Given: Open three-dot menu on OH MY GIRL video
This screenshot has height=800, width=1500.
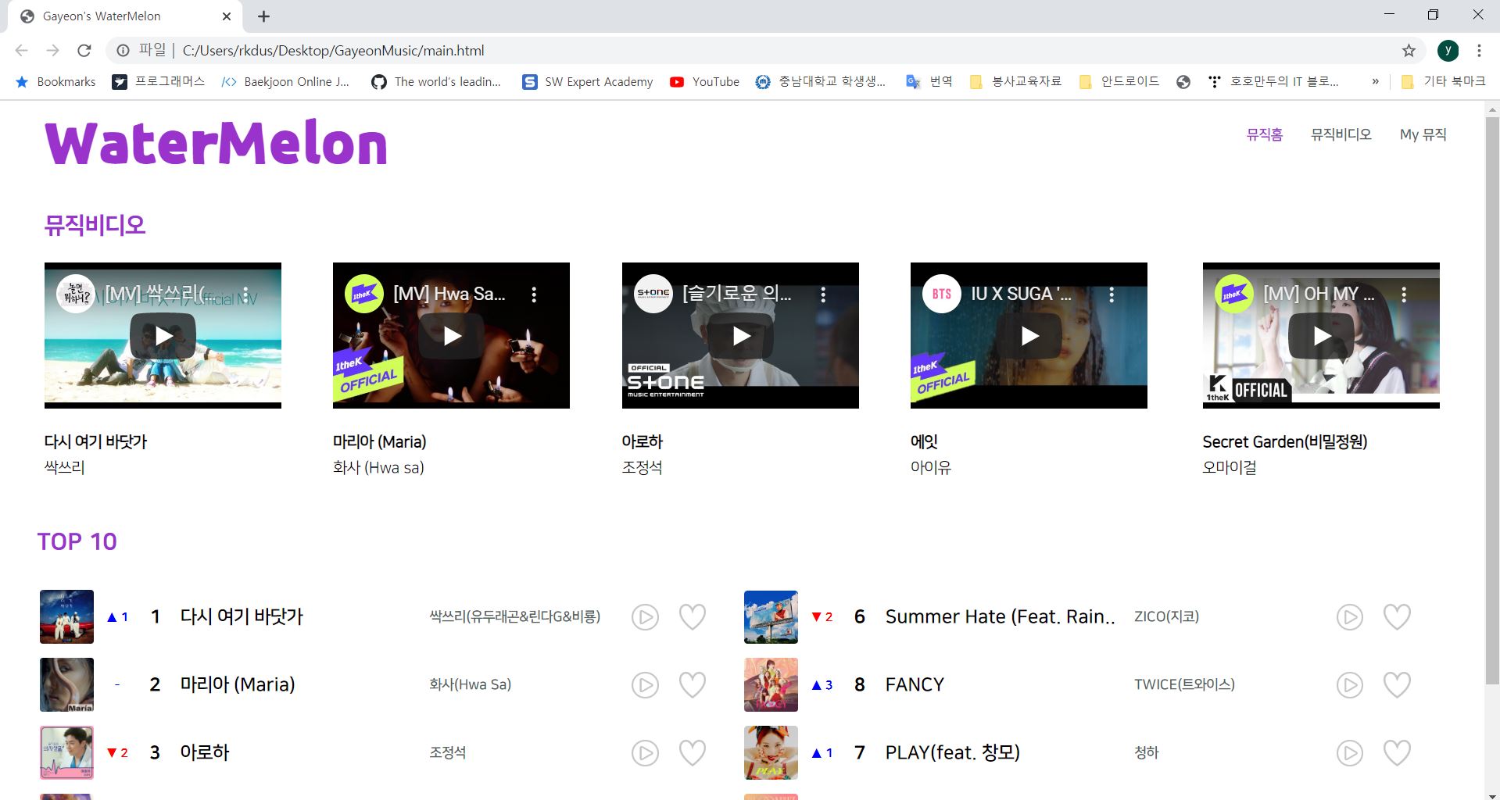Looking at the screenshot, I should [1404, 295].
